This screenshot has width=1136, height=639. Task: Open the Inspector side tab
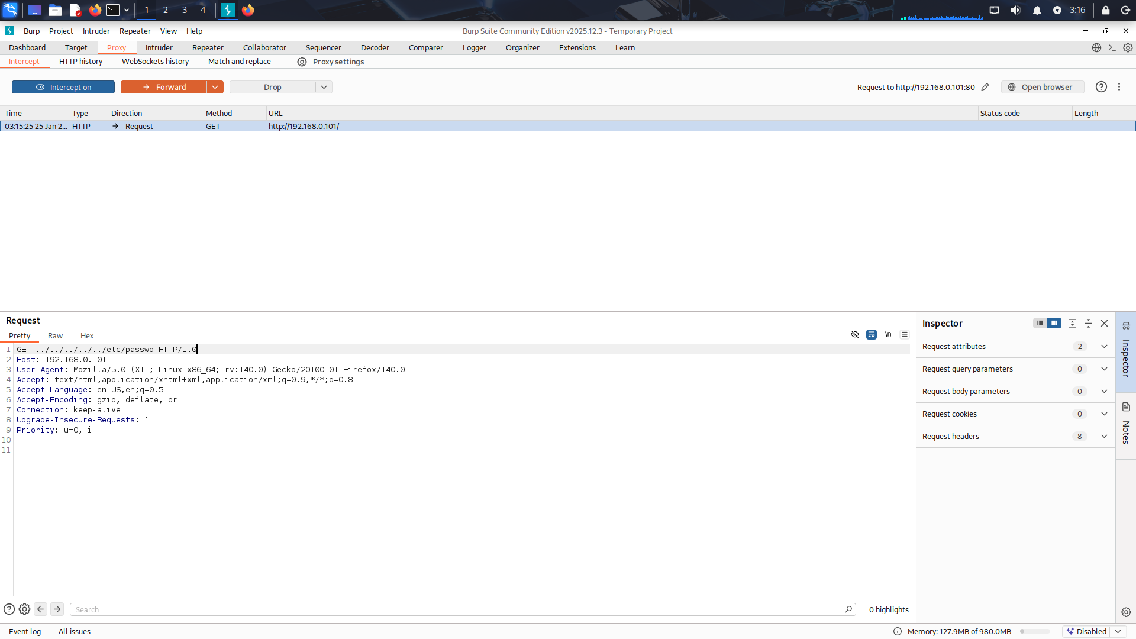1126,351
